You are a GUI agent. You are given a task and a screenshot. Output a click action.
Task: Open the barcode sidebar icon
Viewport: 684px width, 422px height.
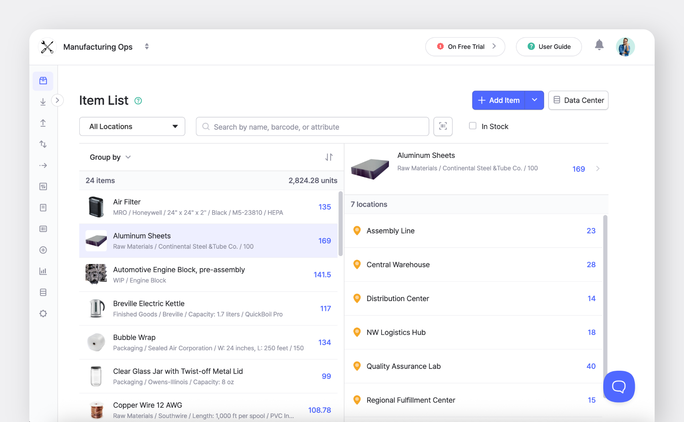coord(43,229)
